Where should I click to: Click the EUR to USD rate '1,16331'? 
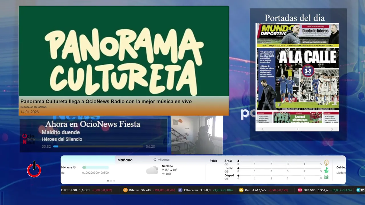(x=84, y=190)
